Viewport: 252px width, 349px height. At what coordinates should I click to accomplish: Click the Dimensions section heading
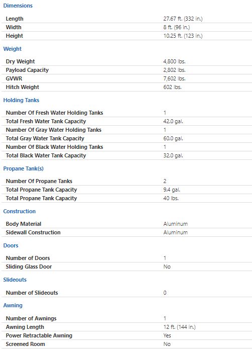click(x=18, y=6)
